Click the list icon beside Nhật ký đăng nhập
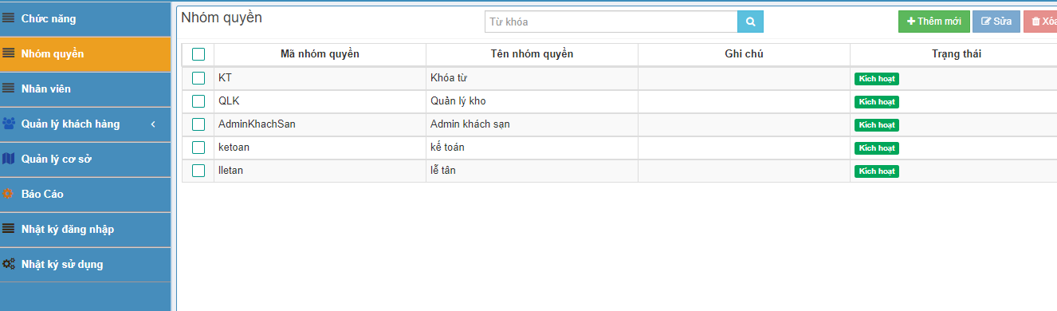Image resolution: width=1057 pixels, height=311 pixels. pyautogui.click(x=9, y=229)
